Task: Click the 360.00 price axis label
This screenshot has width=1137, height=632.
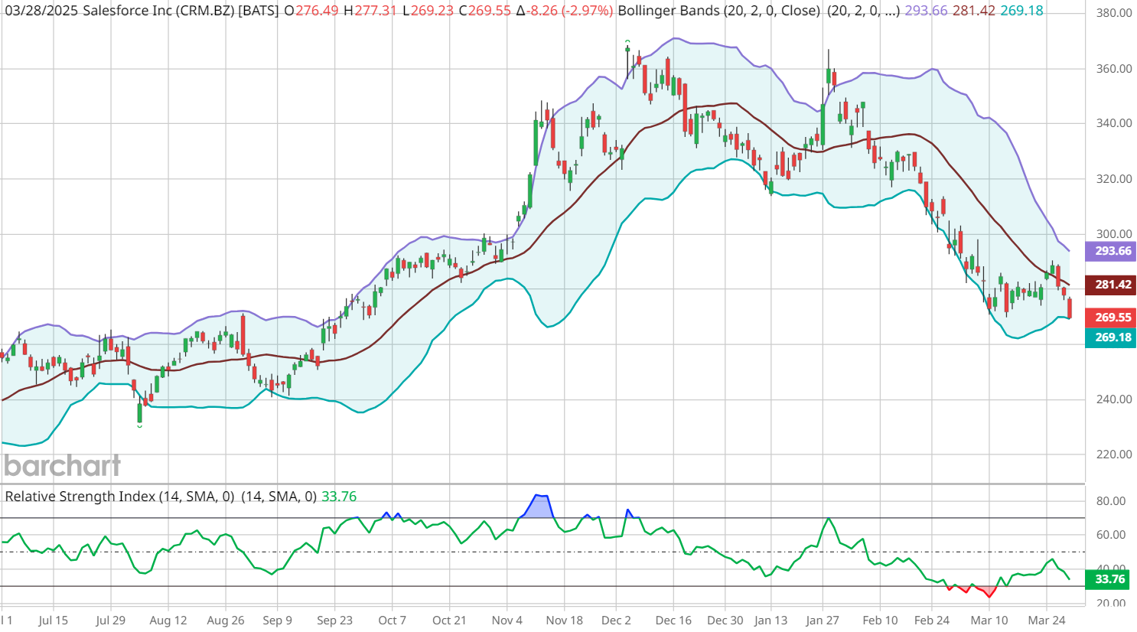Action: (1113, 69)
